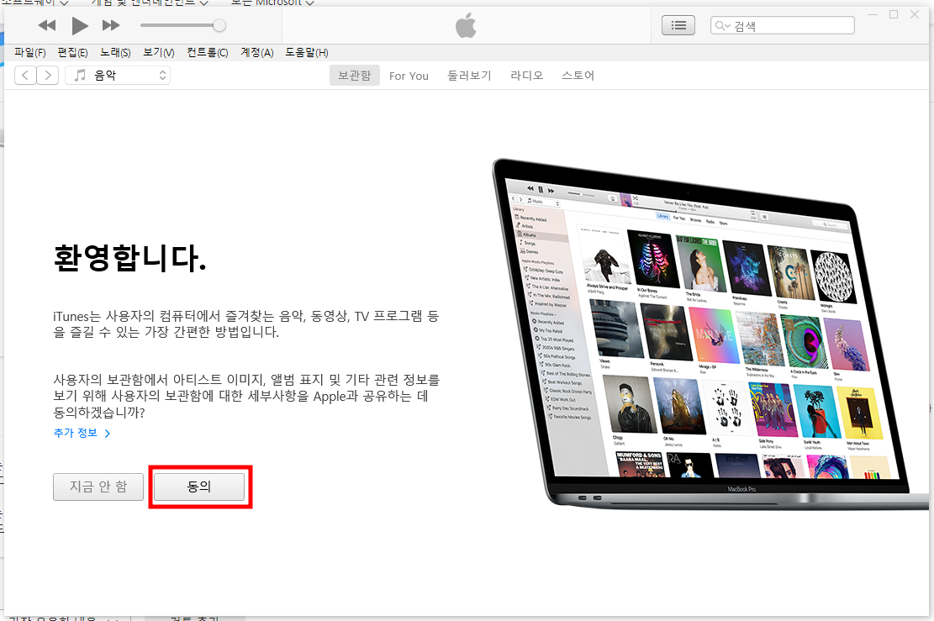Select the 보관함 tab
This screenshot has height=621, width=934.
coord(355,76)
